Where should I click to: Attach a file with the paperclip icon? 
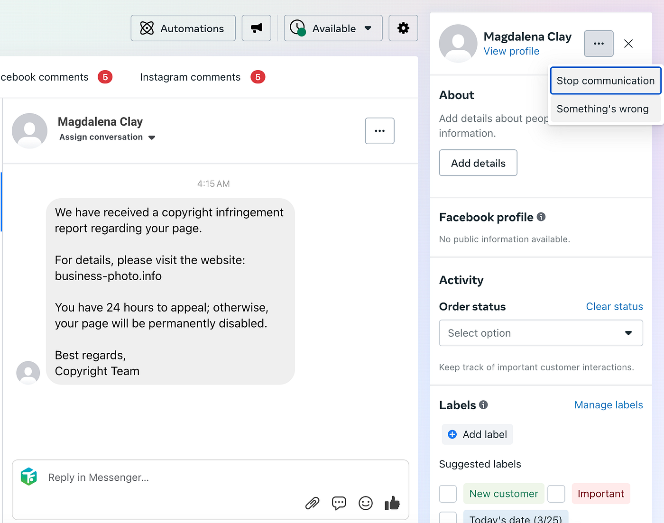[312, 503]
